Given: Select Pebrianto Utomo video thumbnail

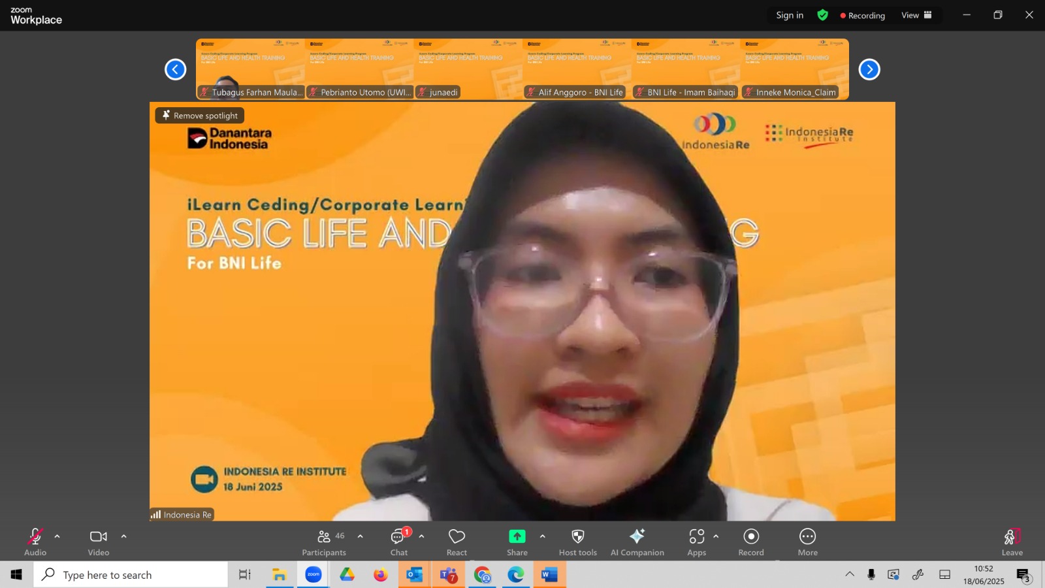Looking at the screenshot, I should pos(359,69).
